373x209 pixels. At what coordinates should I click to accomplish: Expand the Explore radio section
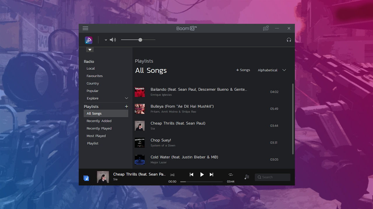tap(126, 98)
